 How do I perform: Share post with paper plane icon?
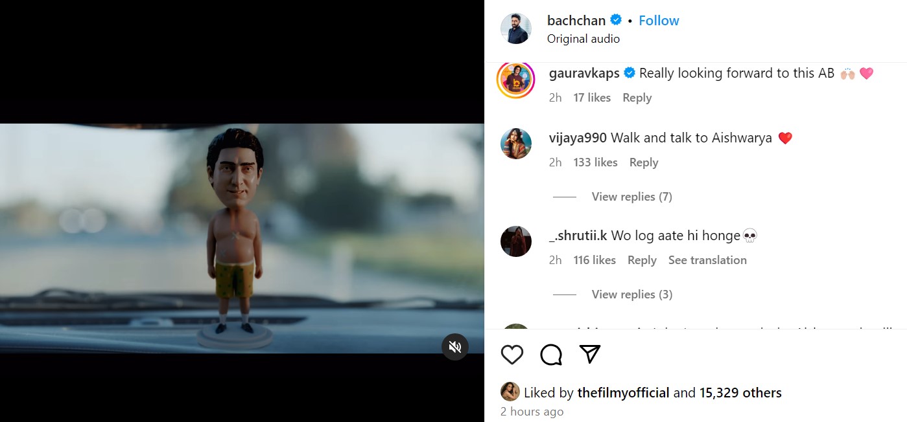589,354
